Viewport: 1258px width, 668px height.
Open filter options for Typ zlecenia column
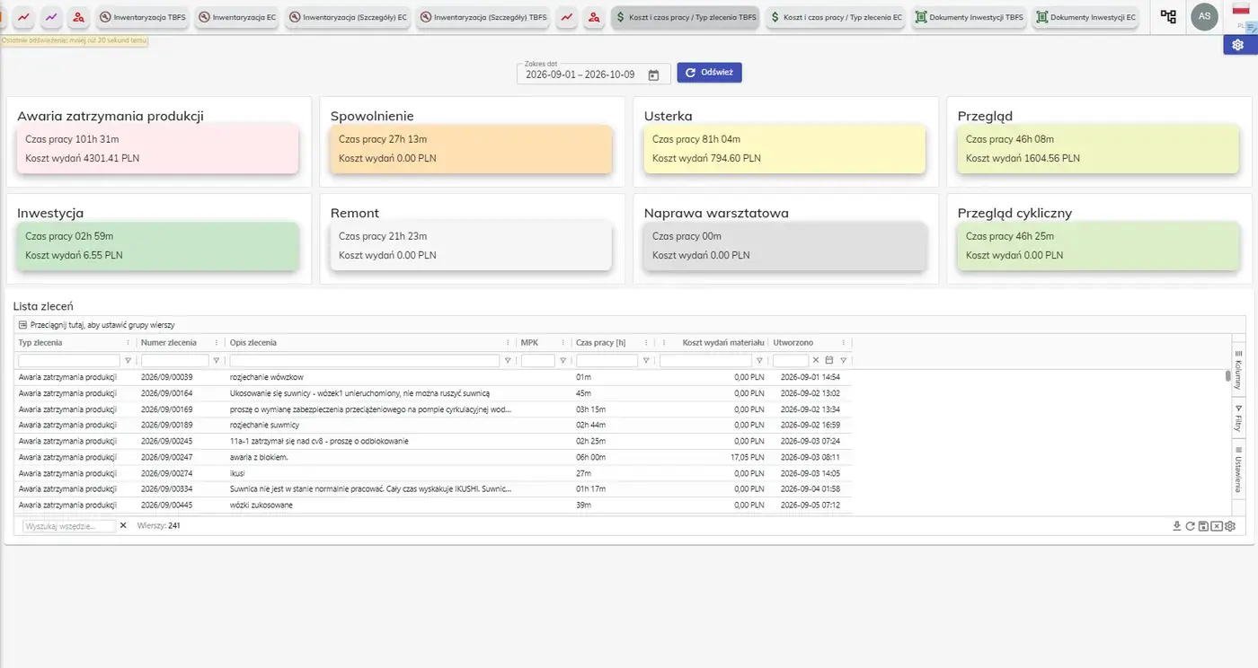tap(128, 360)
